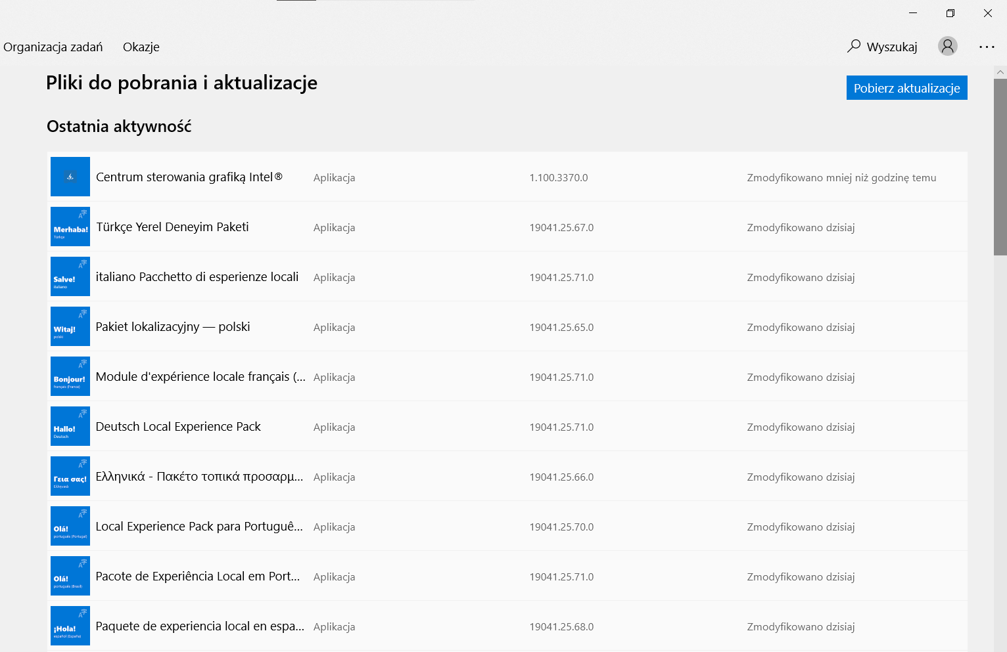The width and height of the screenshot is (1007, 652).
Task: Open Module d'expérience locale français entry
Action: 507,376
